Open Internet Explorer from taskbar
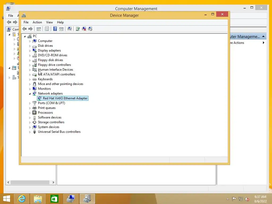The image size is (272, 204). [22, 199]
